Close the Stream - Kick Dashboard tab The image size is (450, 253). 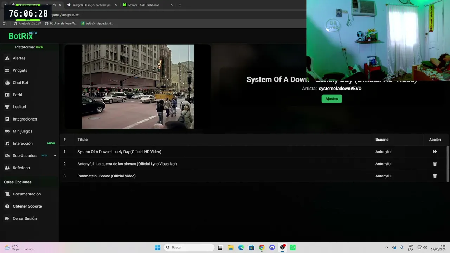pos(172,5)
